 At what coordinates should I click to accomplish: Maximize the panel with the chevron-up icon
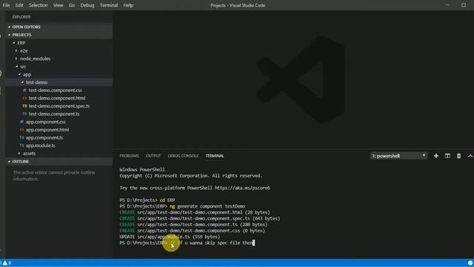click(470, 156)
